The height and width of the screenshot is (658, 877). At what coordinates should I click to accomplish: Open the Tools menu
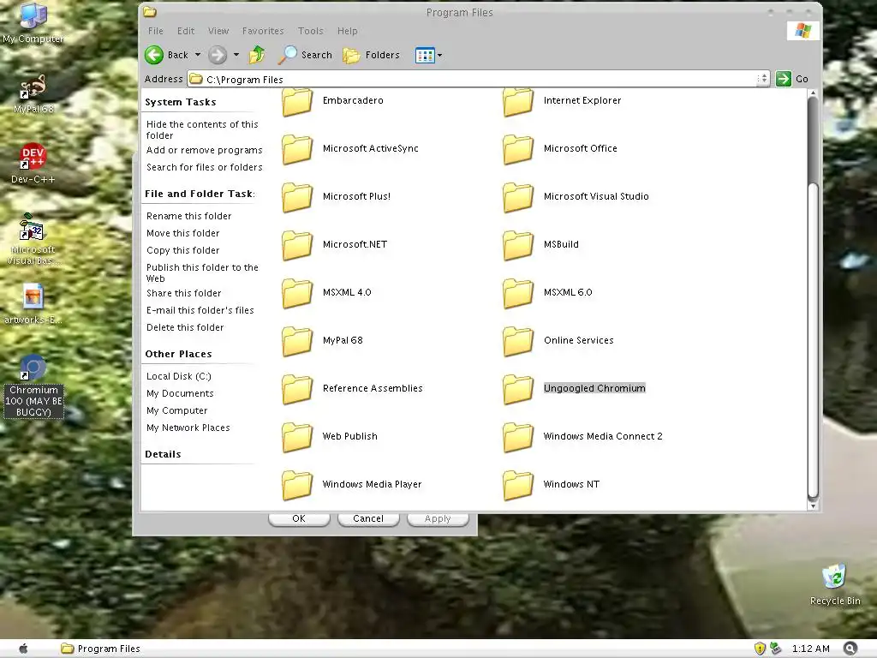click(x=310, y=31)
